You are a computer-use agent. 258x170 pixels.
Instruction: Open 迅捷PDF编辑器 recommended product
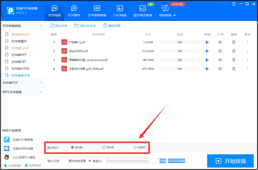pos(23,140)
